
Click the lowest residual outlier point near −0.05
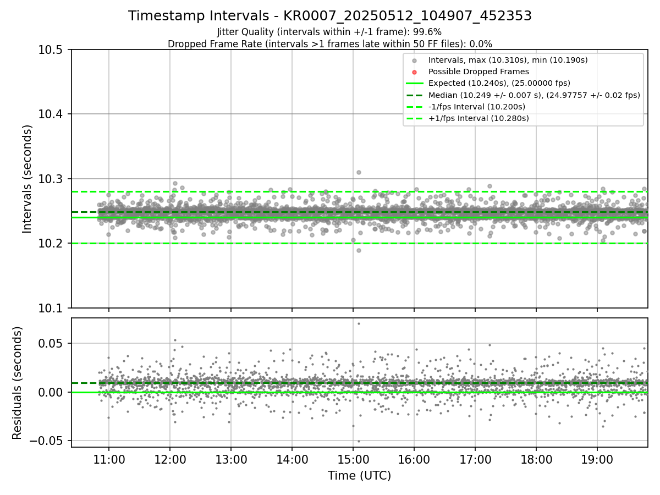click(x=359, y=441)
